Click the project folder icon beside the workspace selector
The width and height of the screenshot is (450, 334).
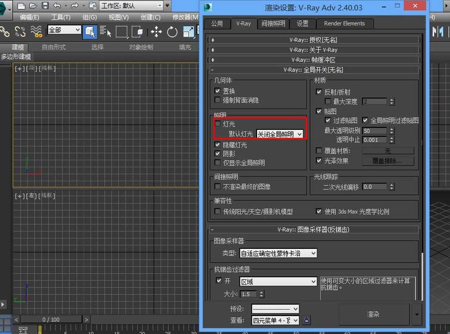(93, 5)
